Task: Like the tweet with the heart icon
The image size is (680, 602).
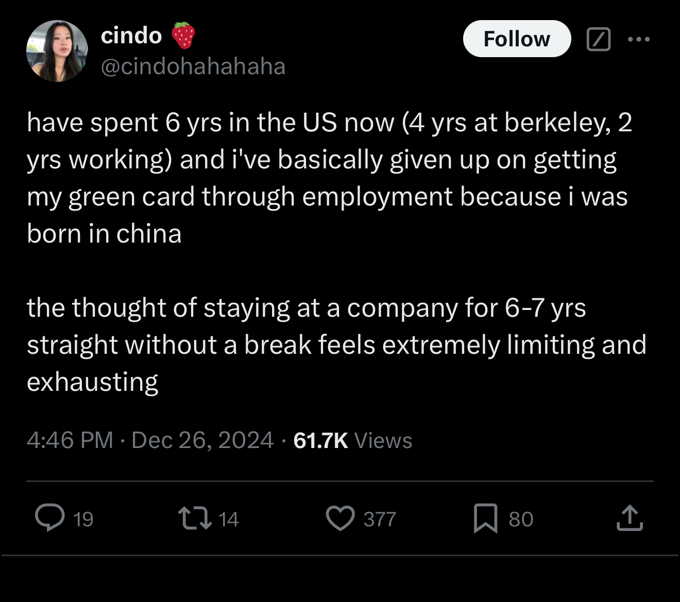Action: pyautogui.click(x=341, y=518)
